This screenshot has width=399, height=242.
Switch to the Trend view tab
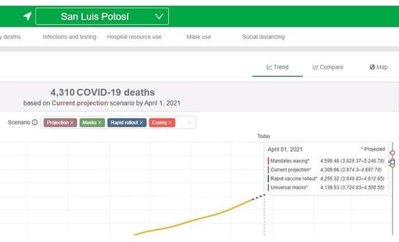(277, 67)
